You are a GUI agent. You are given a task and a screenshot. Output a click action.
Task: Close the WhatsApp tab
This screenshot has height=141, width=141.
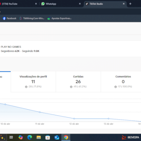click(80, 4)
